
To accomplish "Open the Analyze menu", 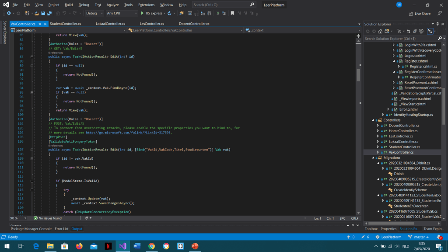I will [112, 5].
